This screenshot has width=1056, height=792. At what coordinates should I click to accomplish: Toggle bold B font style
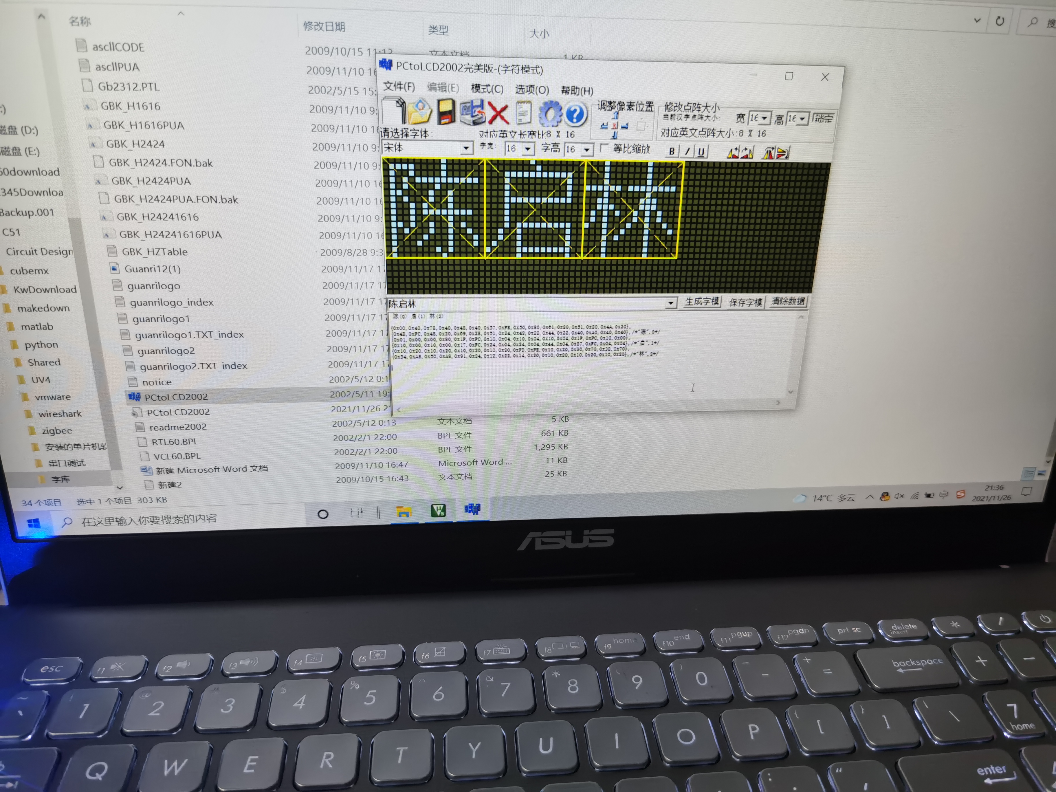click(x=672, y=151)
